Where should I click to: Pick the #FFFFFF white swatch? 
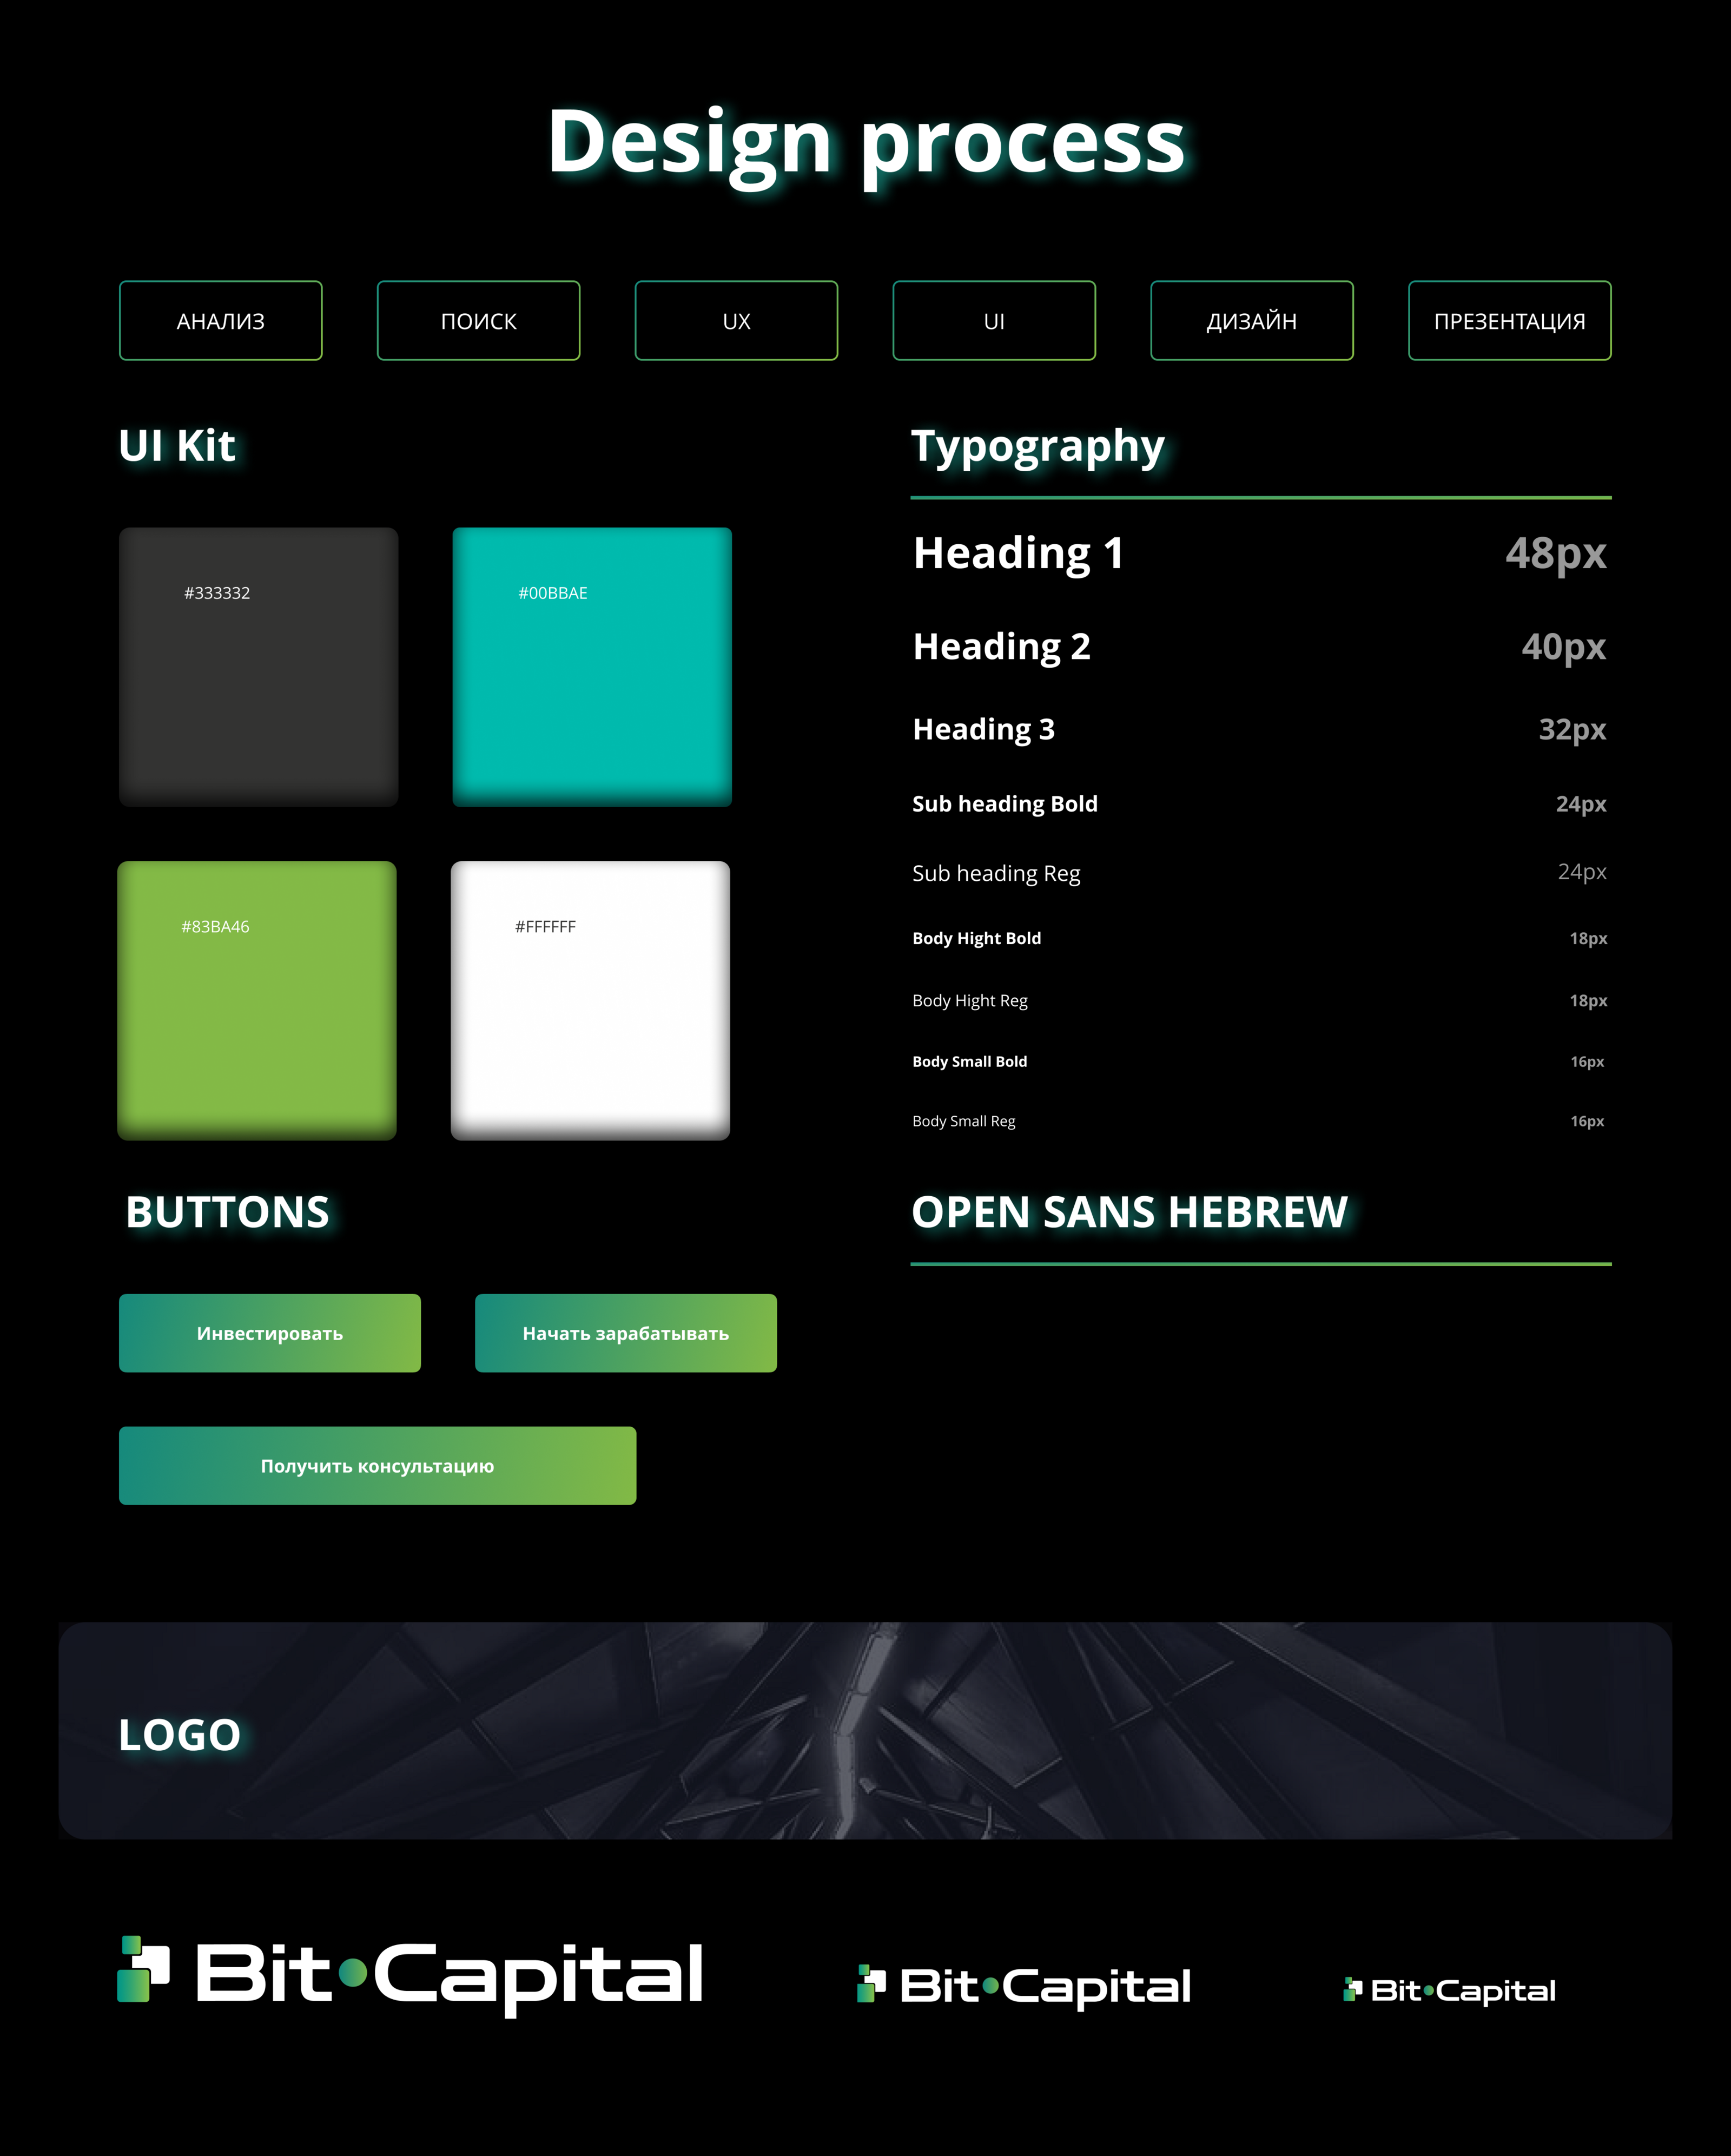tap(590, 1000)
